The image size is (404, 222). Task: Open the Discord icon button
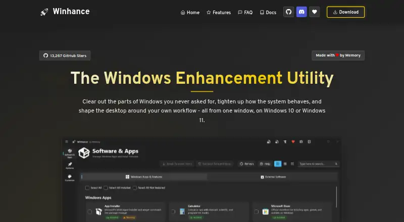pos(301,12)
